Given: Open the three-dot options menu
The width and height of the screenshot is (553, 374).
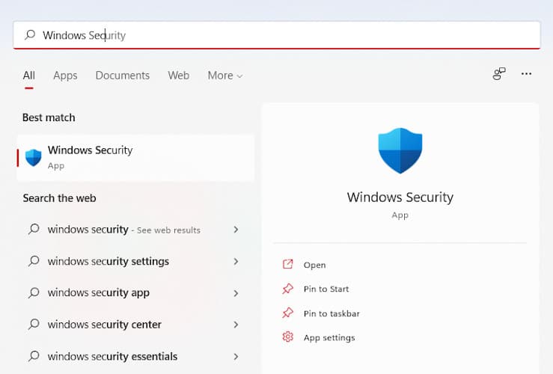Looking at the screenshot, I should [526, 74].
